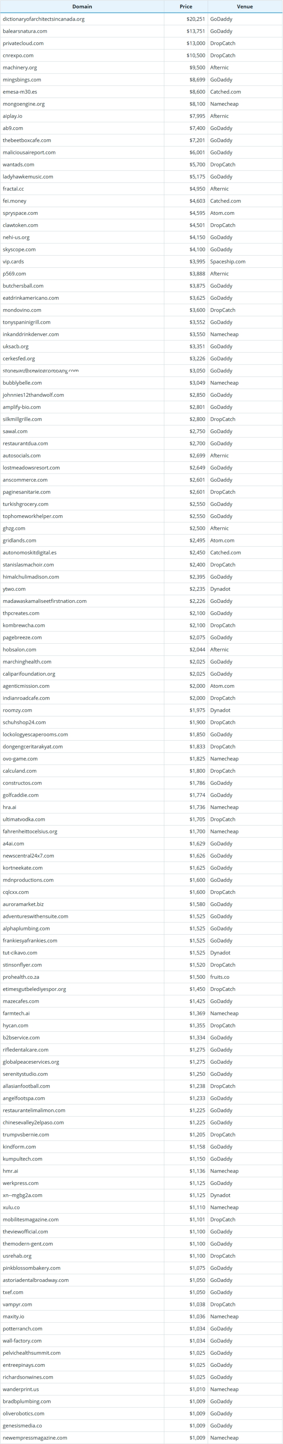This screenshot has height=1444, width=283.
Task: Click the ghzg.com domain name
Action: point(14,528)
